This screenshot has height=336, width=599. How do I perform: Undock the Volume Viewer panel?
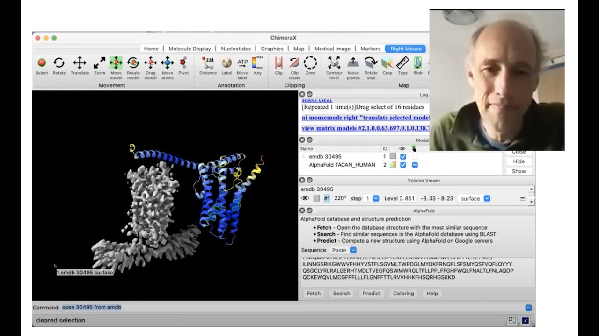click(309, 180)
